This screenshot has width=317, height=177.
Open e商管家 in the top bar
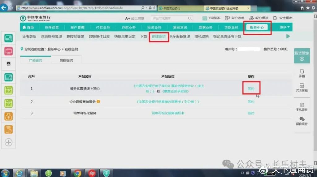click(211, 18)
